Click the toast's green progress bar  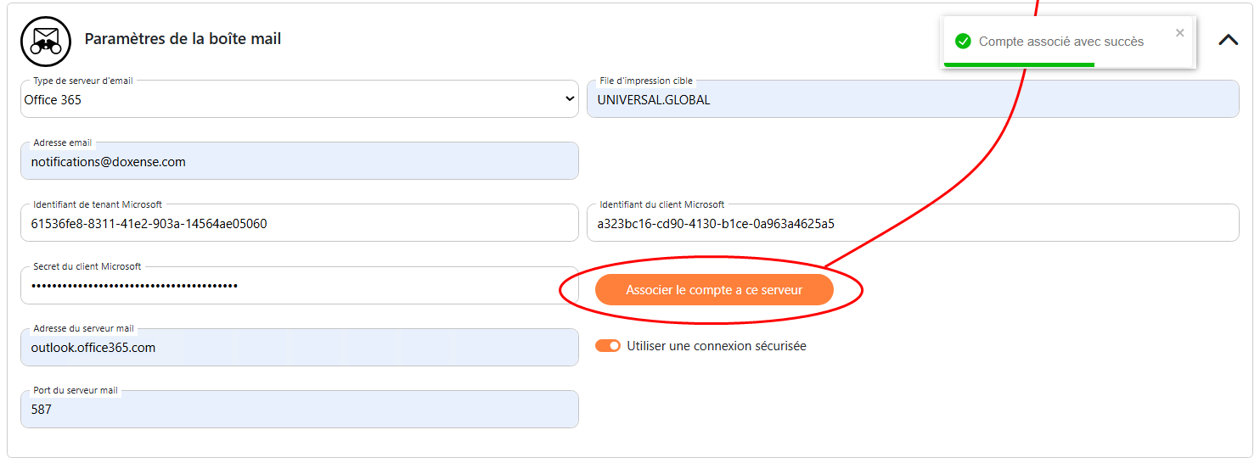pos(1019,64)
